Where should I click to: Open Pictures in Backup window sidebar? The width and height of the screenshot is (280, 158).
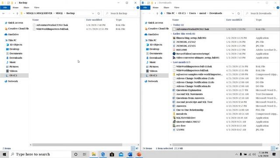(12, 67)
